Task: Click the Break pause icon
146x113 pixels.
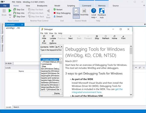Action: pos(4,11)
